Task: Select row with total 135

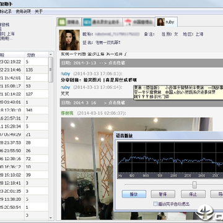Action: click(x=24, y=70)
